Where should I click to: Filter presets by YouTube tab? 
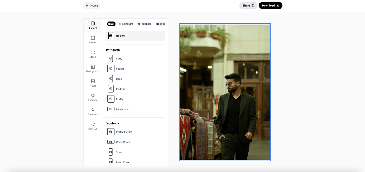(160, 24)
